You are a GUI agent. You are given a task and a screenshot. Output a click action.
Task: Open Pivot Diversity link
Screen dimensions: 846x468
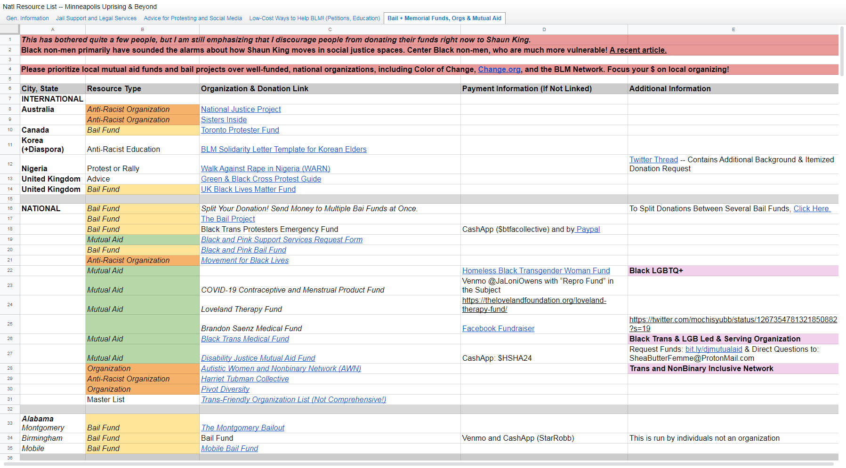(x=225, y=389)
